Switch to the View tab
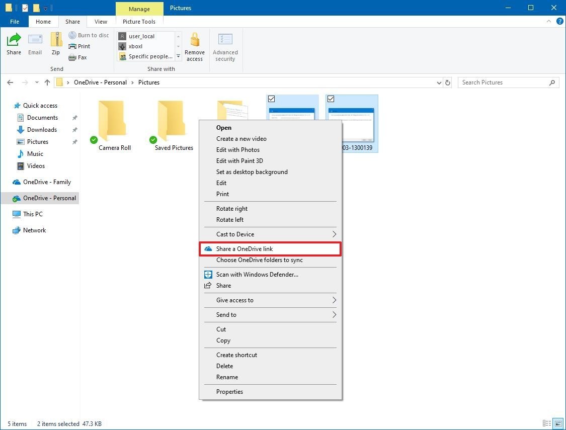The width and height of the screenshot is (566, 430). coord(101,22)
